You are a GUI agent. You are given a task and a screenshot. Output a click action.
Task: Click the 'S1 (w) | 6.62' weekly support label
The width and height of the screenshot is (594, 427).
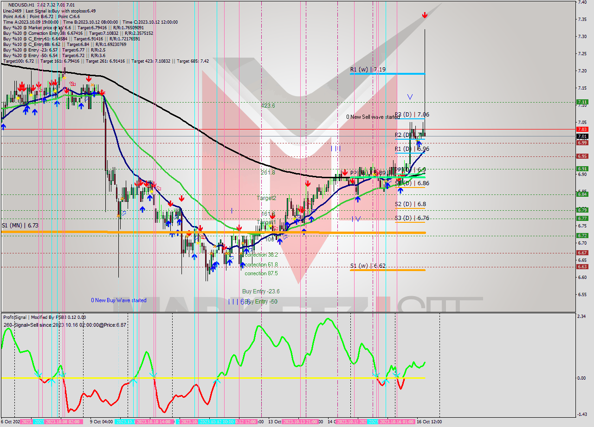pos(368,266)
